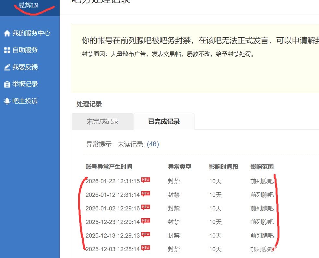Open the 举报记录 sidebar entry
The width and height of the screenshot is (319, 258).
coord(25,84)
